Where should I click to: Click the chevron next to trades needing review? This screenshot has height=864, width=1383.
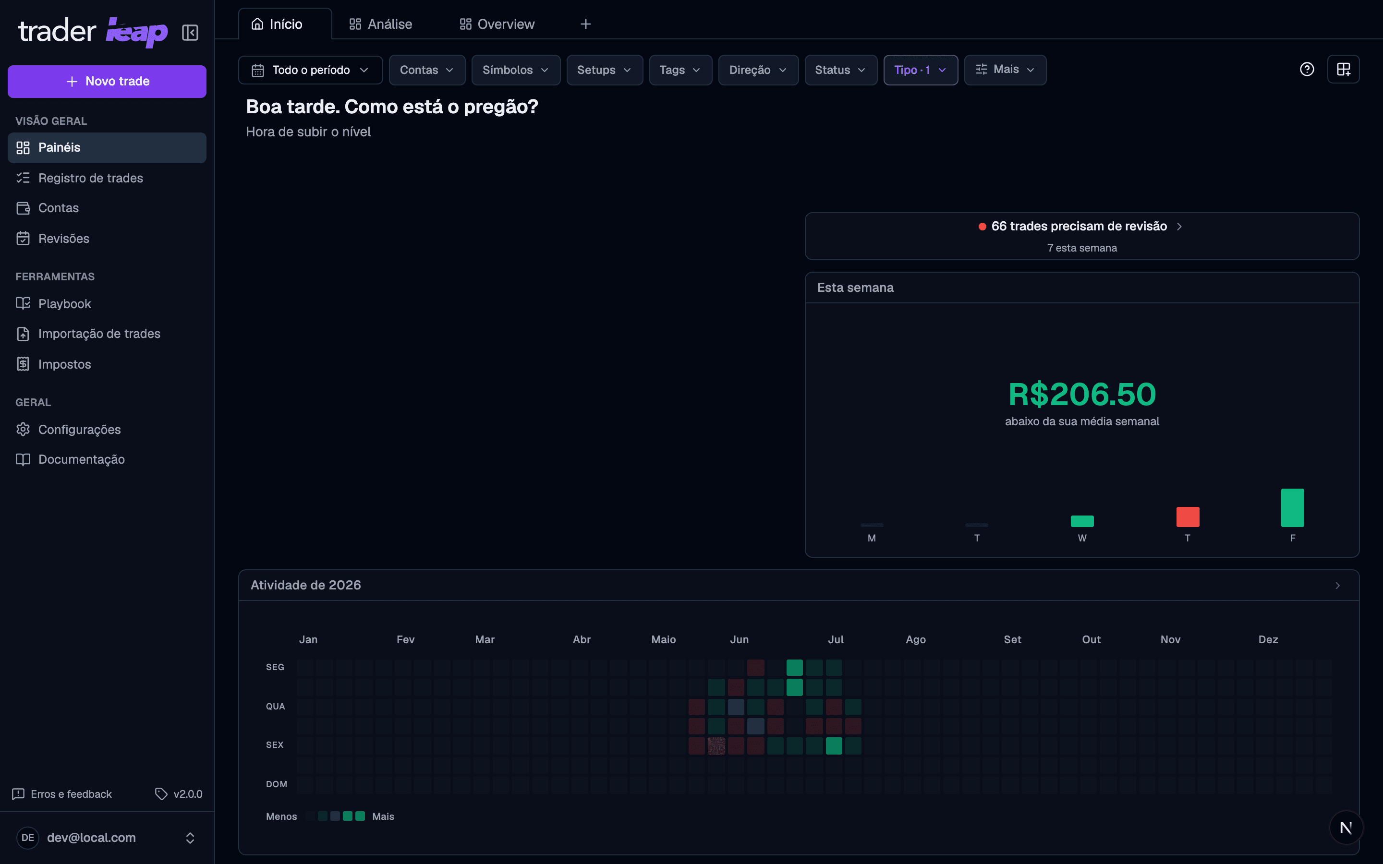point(1179,227)
